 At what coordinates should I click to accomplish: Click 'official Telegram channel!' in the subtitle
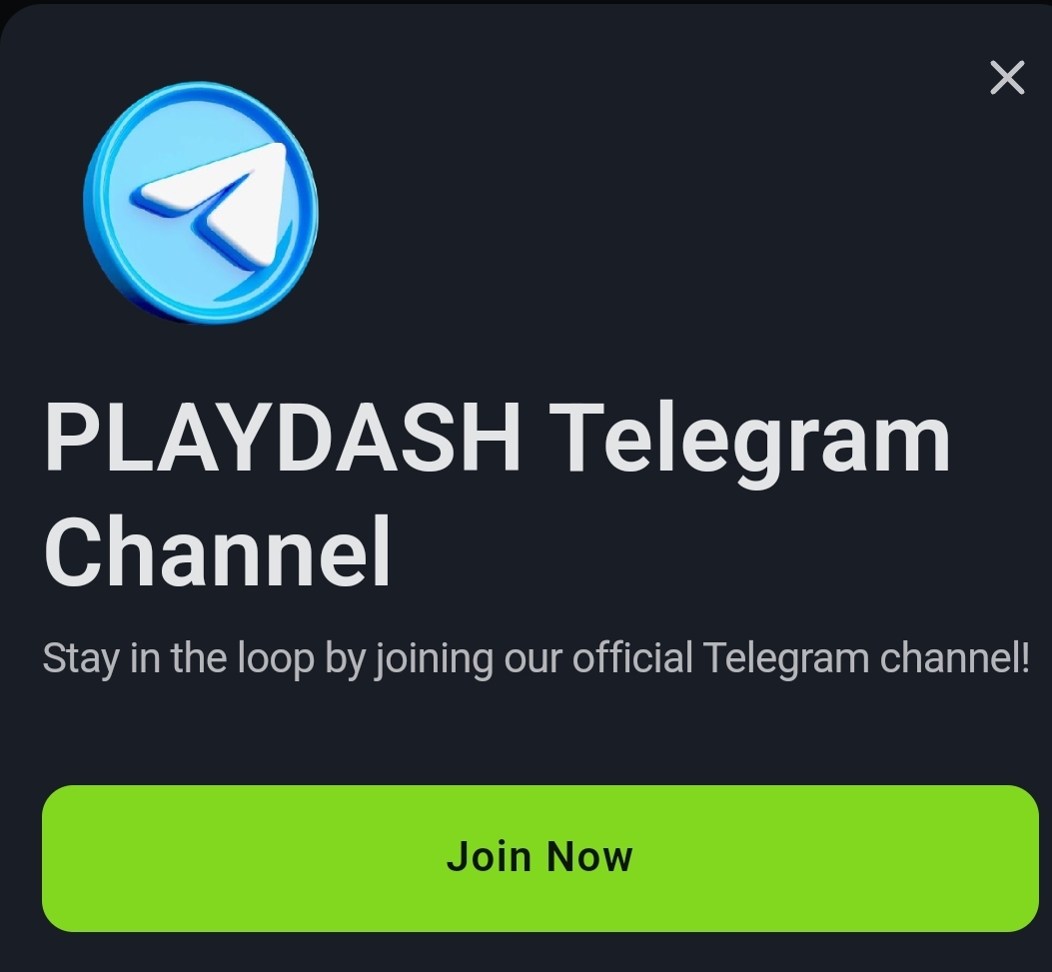pos(800,658)
